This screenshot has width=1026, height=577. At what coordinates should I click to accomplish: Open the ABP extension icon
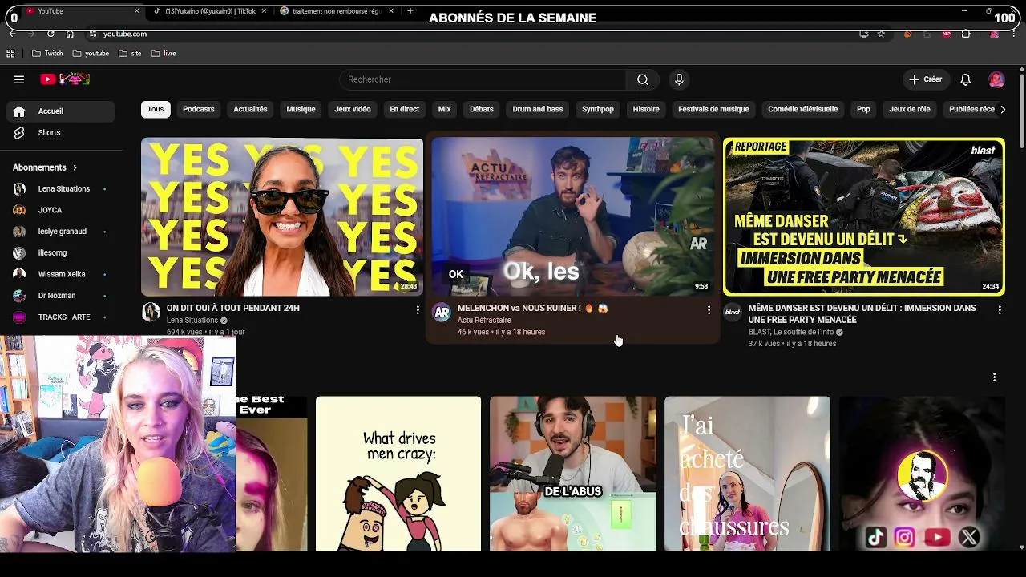tap(947, 34)
